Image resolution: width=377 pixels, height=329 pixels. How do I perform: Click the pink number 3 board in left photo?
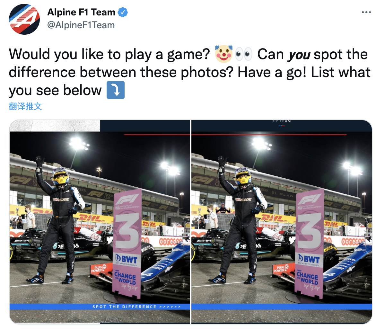point(127,243)
